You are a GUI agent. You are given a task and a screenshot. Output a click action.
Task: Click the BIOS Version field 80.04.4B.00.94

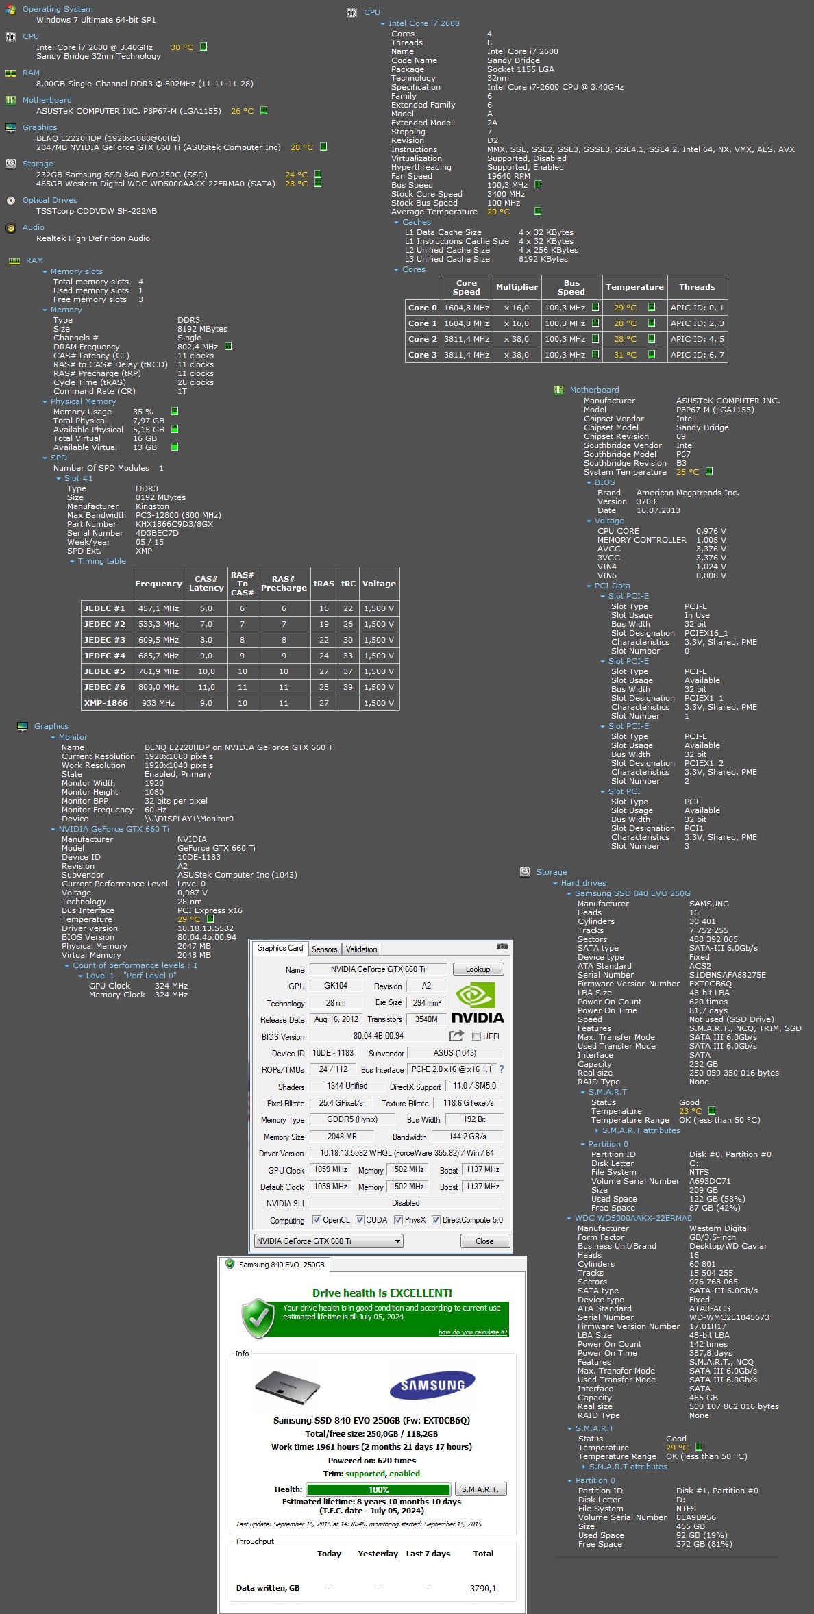click(x=378, y=1036)
